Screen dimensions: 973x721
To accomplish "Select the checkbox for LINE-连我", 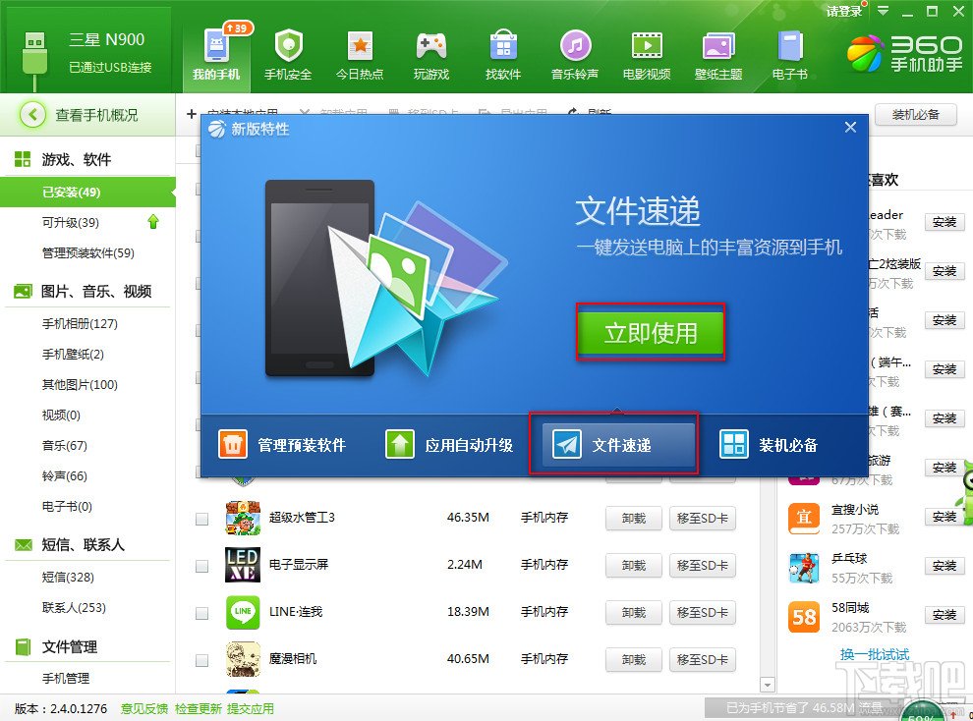I will click(x=201, y=612).
